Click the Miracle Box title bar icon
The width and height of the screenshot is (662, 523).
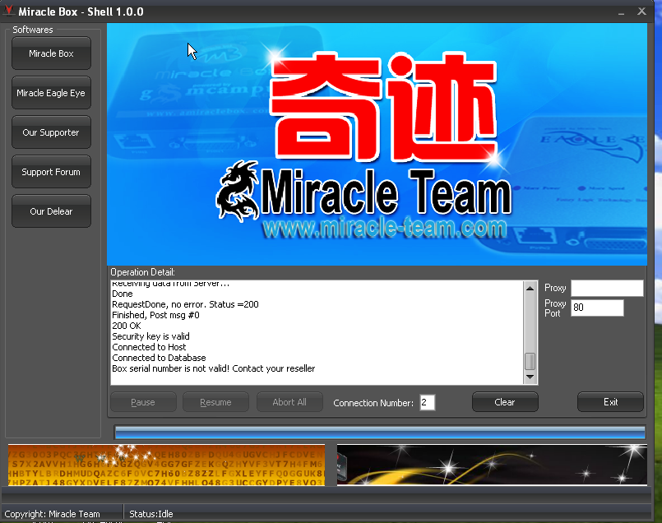coord(8,11)
